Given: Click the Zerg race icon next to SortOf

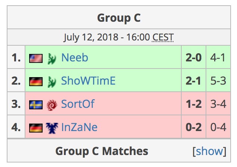Looking at the screenshot, I should pos(52,105).
